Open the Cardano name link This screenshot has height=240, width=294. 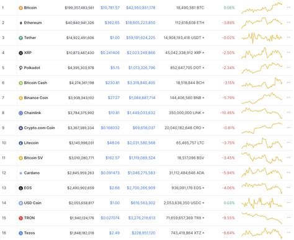coord(32,173)
